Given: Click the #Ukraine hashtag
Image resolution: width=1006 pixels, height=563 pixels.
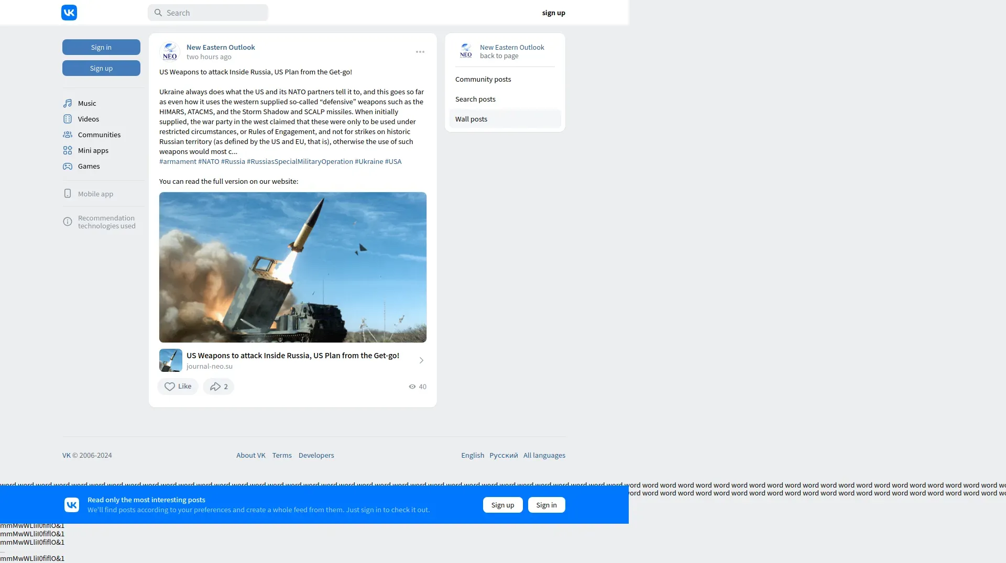Looking at the screenshot, I should 369,161.
